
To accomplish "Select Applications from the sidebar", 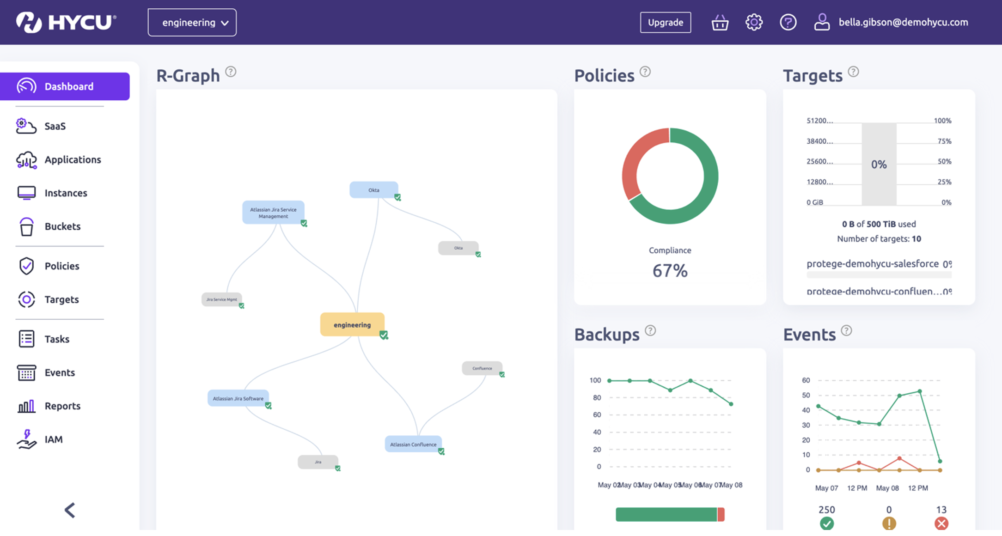I will tap(73, 159).
